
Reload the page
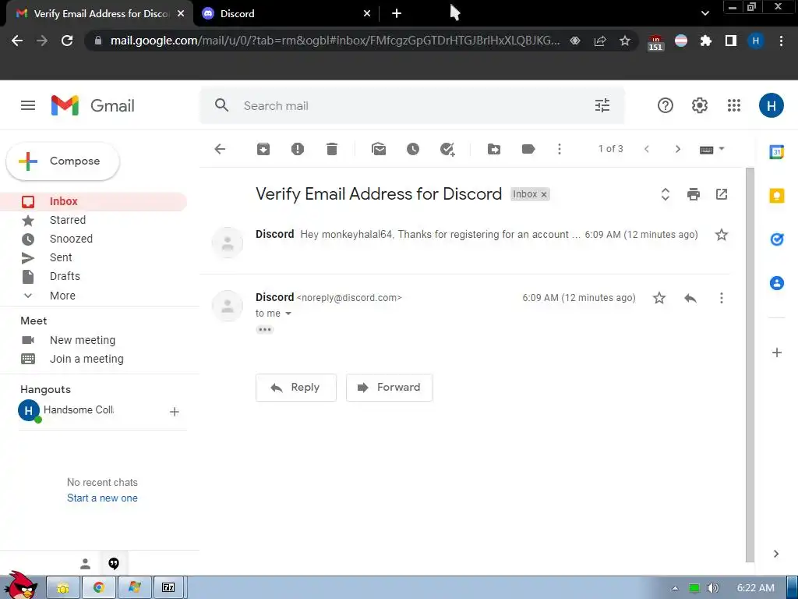pyautogui.click(x=67, y=41)
